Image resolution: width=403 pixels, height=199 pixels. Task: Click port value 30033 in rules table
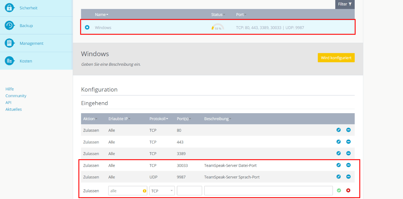[x=182, y=165]
